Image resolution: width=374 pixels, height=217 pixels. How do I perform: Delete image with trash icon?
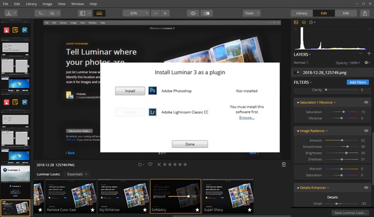(x=283, y=164)
